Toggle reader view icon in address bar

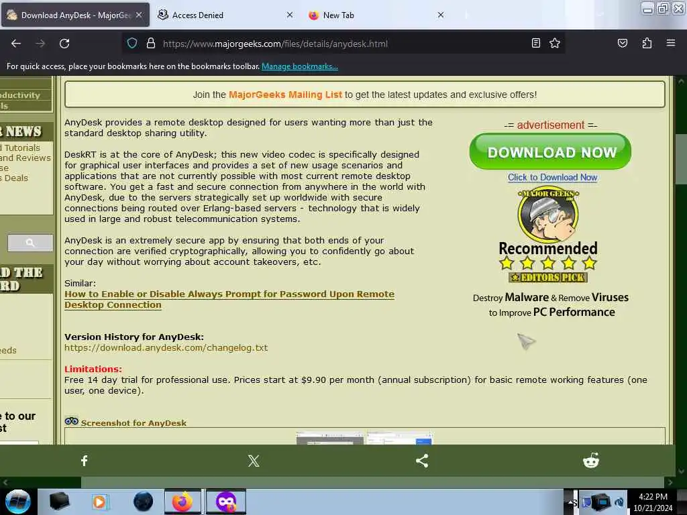(x=535, y=43)
